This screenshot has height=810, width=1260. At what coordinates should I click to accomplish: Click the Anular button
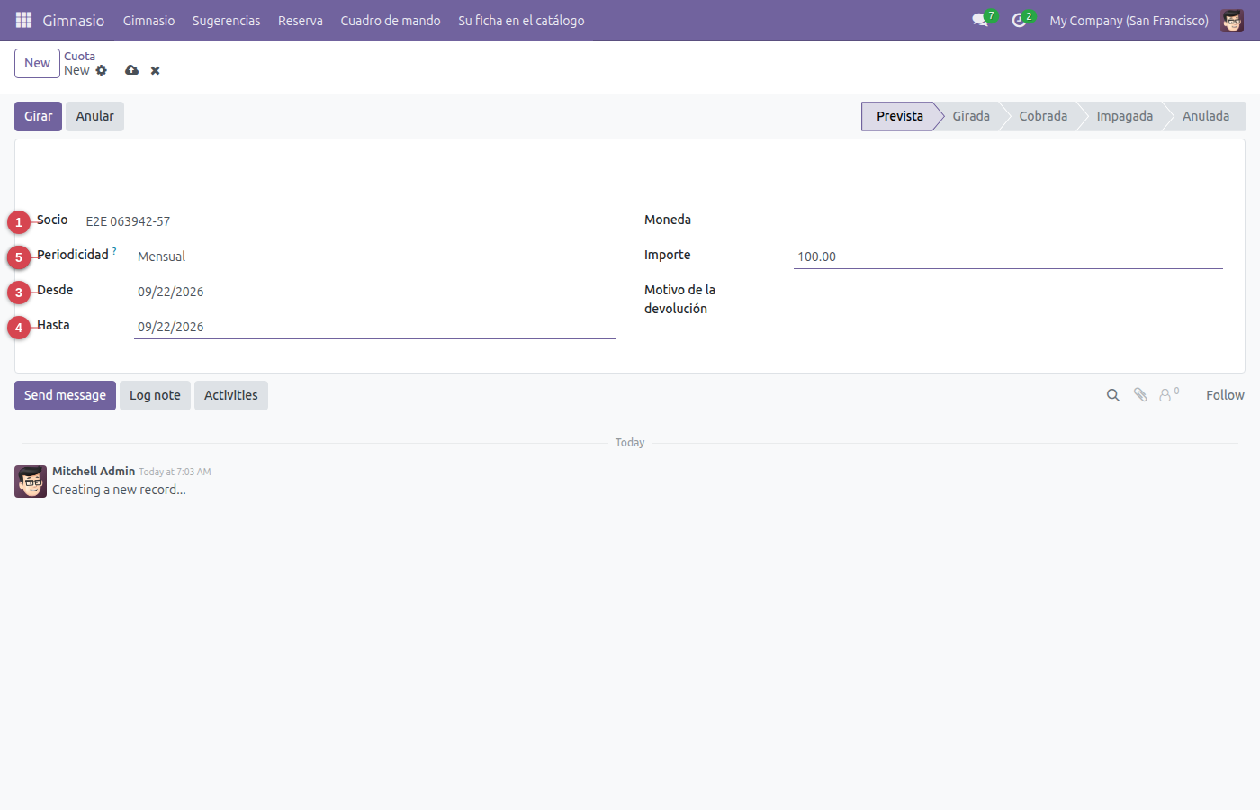tap(94, 116)
